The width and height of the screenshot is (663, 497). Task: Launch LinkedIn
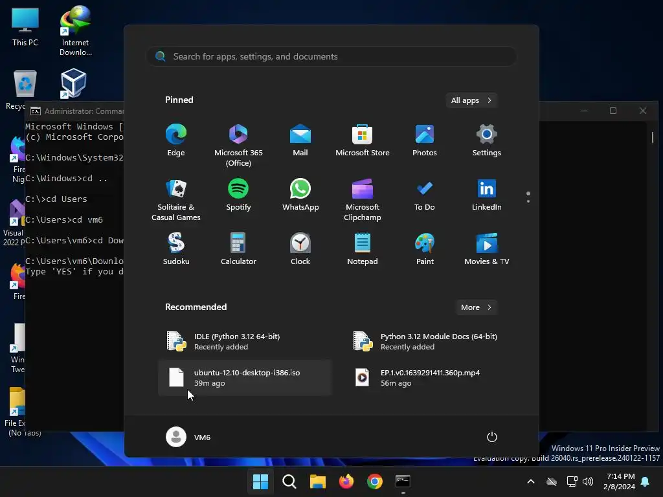(x=487, y=195)
